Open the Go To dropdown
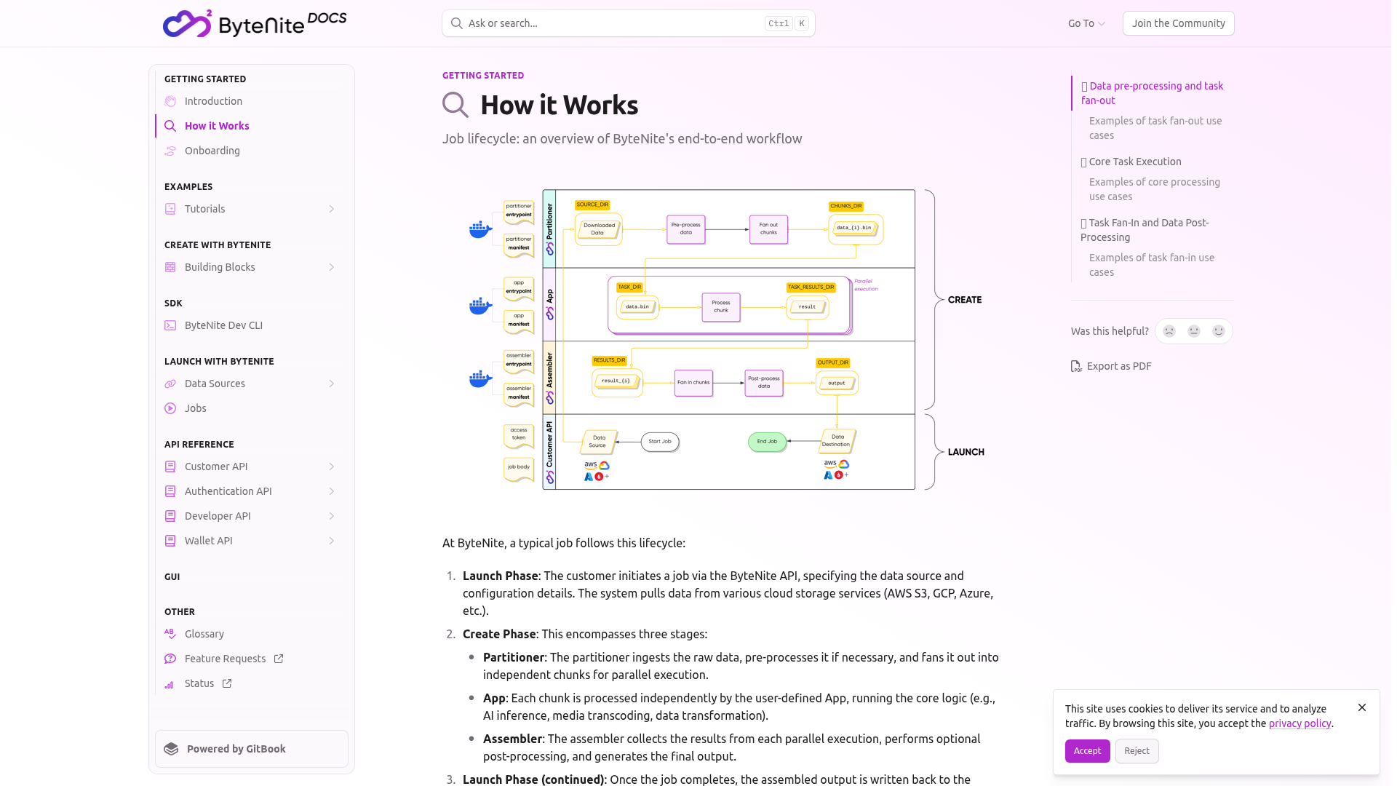 [1086, 23]
